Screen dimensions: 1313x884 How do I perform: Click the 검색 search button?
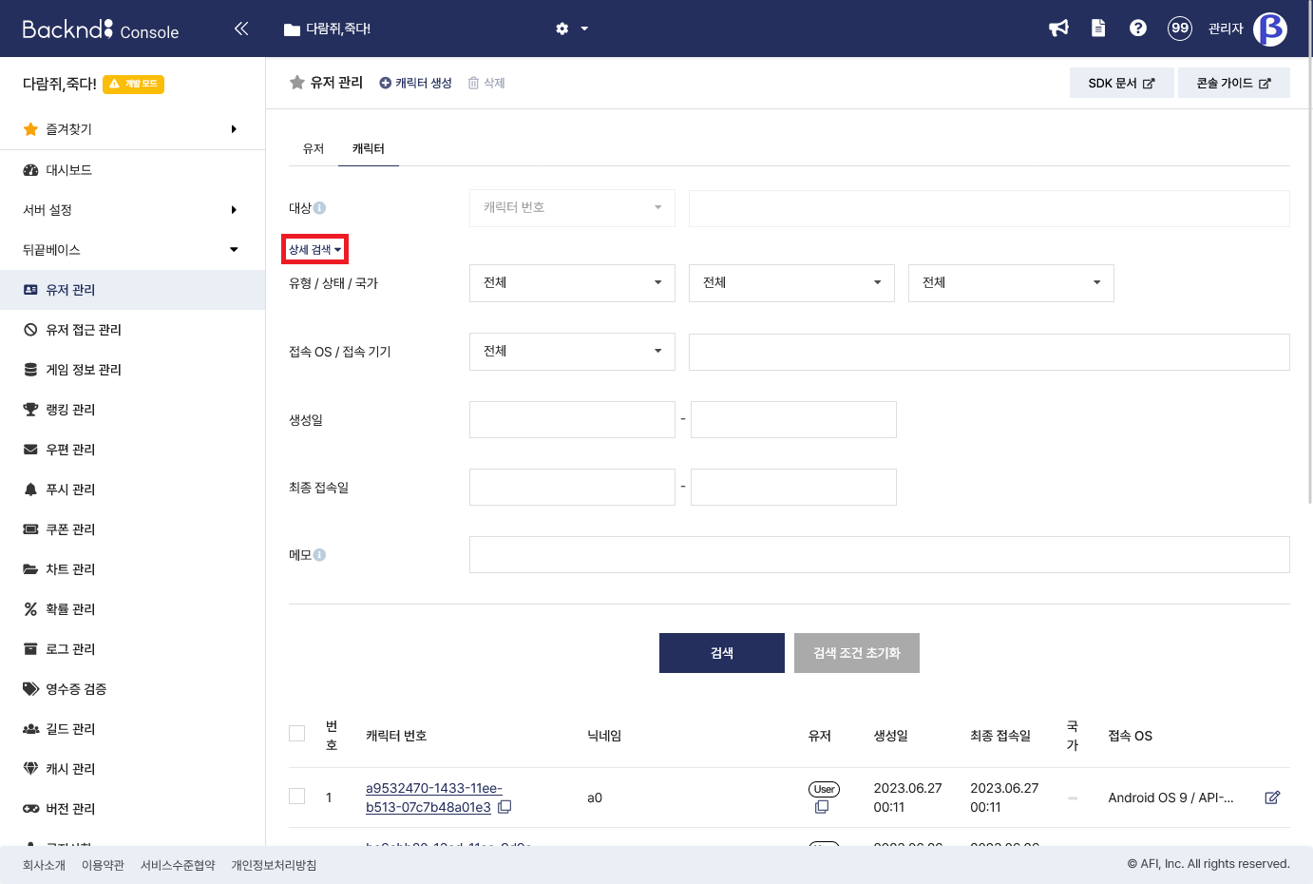722,653
